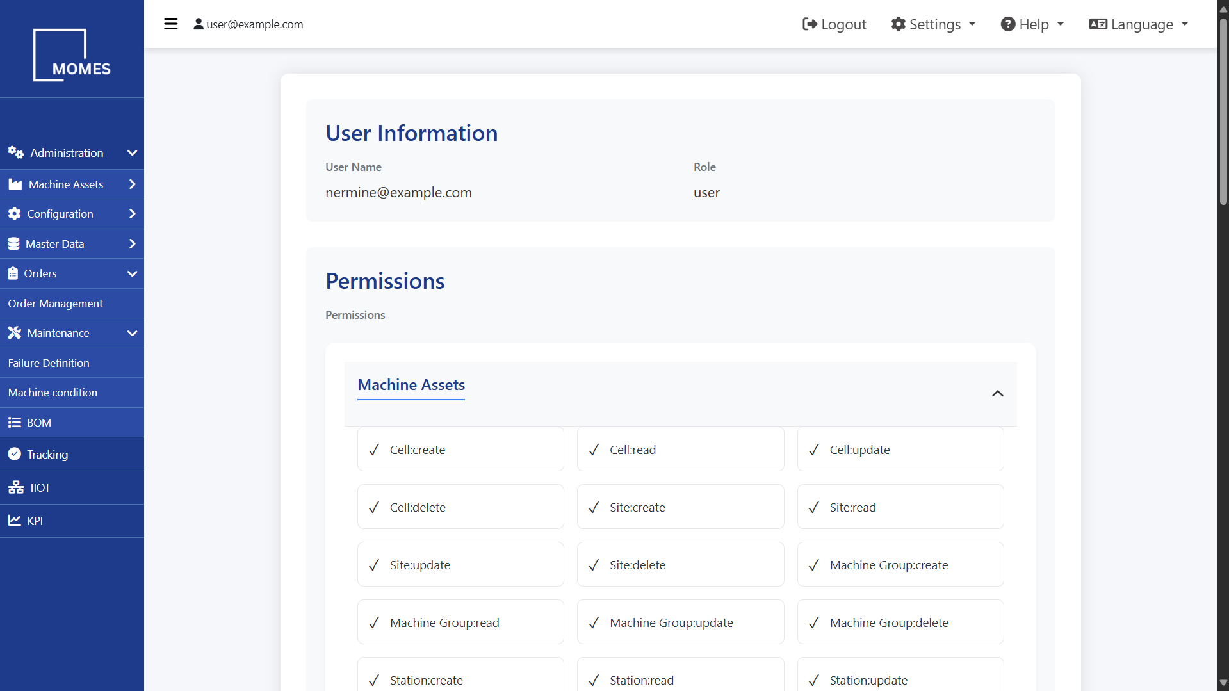This screenshot has height=691, width=1229.
Task: Expand Master Data sidebar chevron
Action: [x=132, y=244]
